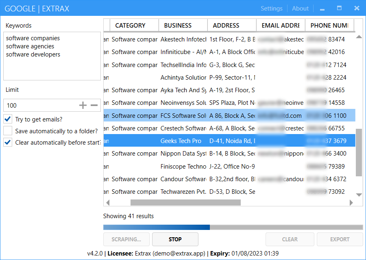Viewport: 366px width, 260px height.
Task: Sort by the CATEGORY column header
Action: point(134,25)
